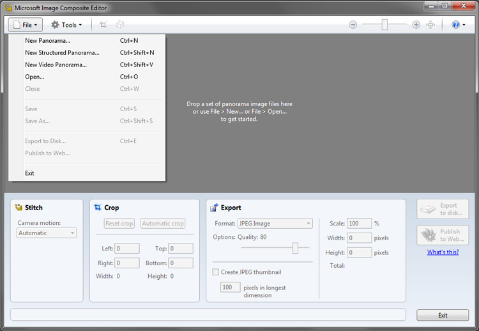Enable Create JPEG thumbnail checkbox
This screenshot has width=479, height=331.
click(x=216, y=272)
